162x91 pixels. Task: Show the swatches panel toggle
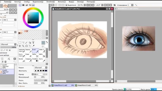pos(33,5)
